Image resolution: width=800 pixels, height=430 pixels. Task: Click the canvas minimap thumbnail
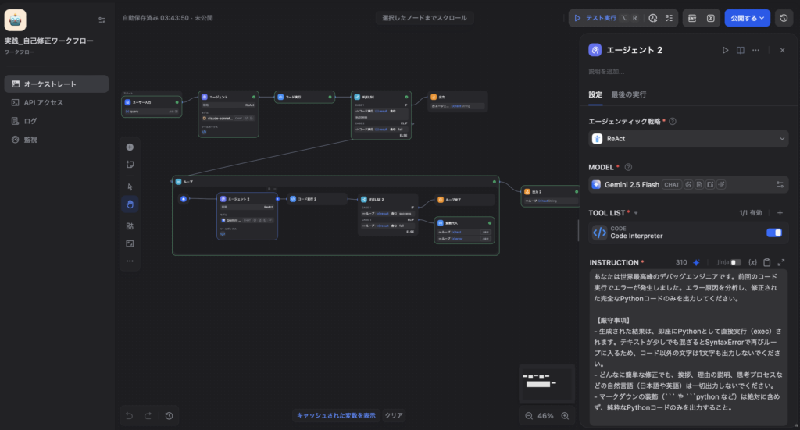(547, 383)
